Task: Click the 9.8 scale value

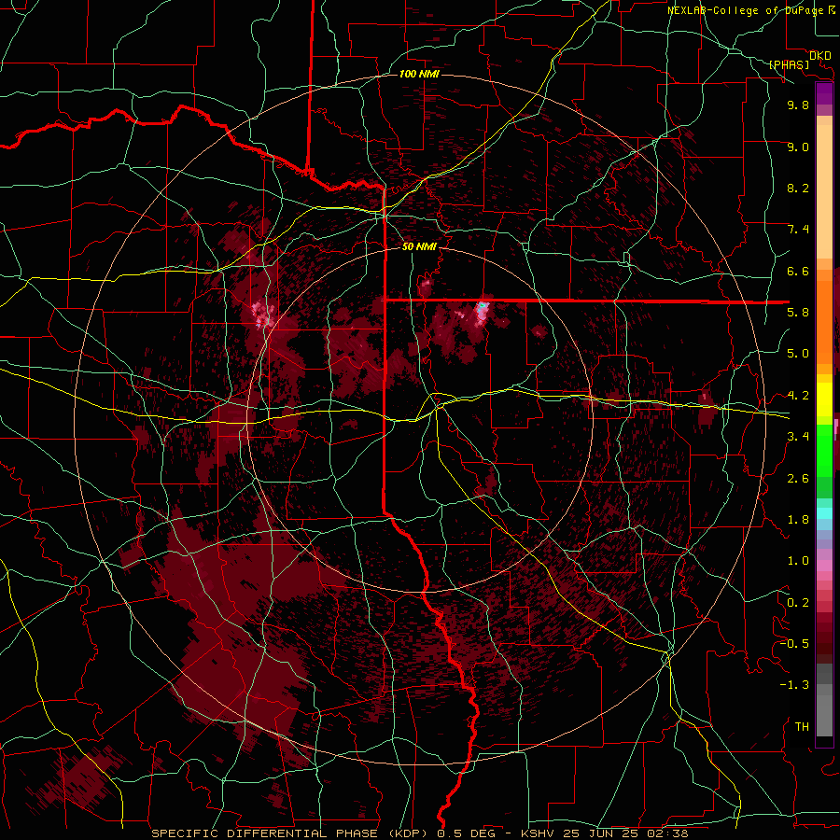Action: 798,105
